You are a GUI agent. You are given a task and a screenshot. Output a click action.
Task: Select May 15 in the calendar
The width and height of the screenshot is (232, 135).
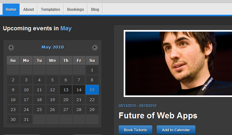pos(92,90)
